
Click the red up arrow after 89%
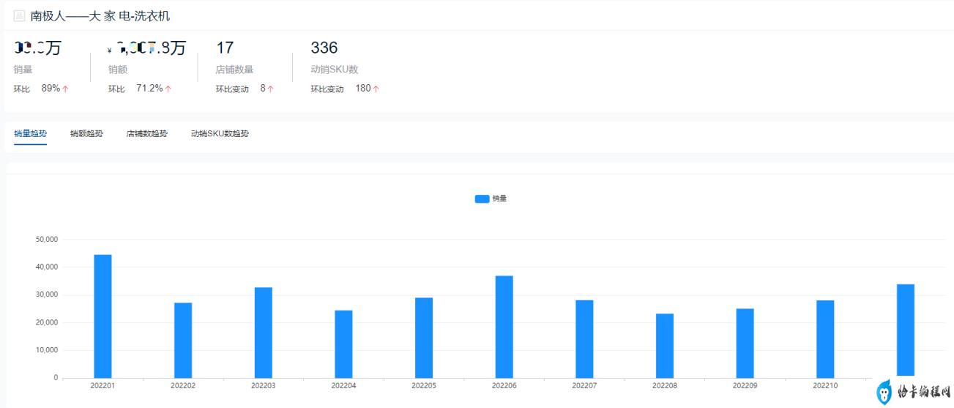[65, 89]
